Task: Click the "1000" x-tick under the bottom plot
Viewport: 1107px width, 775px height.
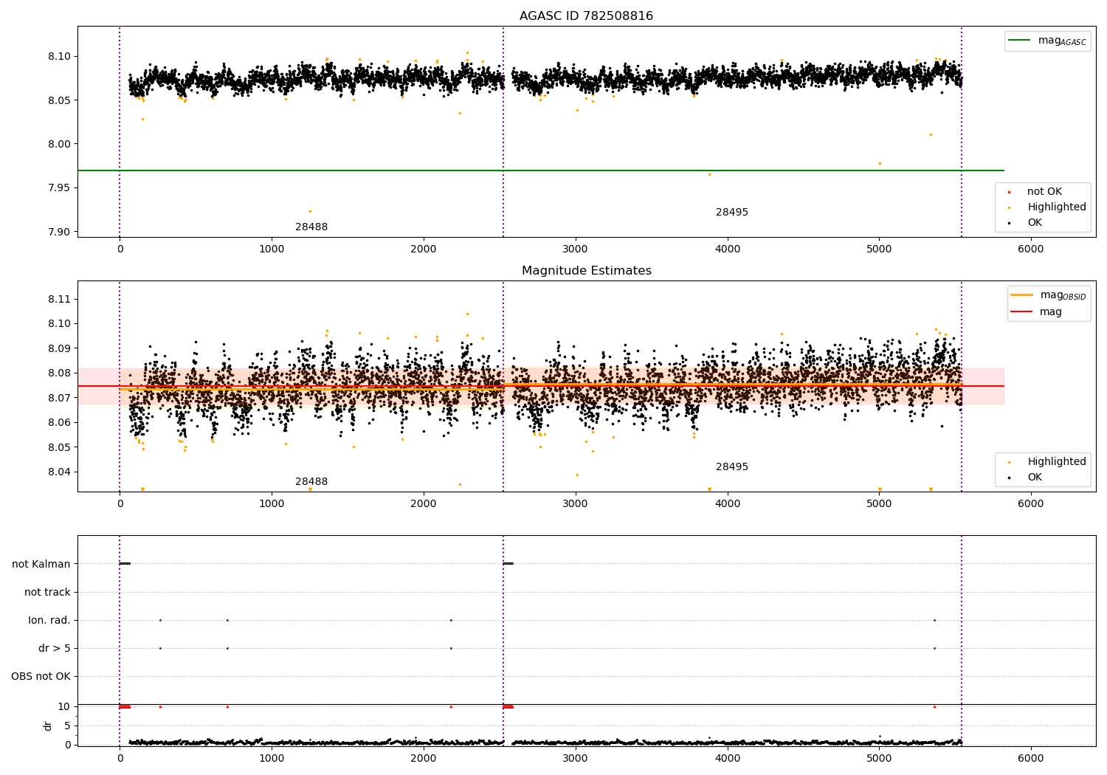Action: (x=272, y=758)
